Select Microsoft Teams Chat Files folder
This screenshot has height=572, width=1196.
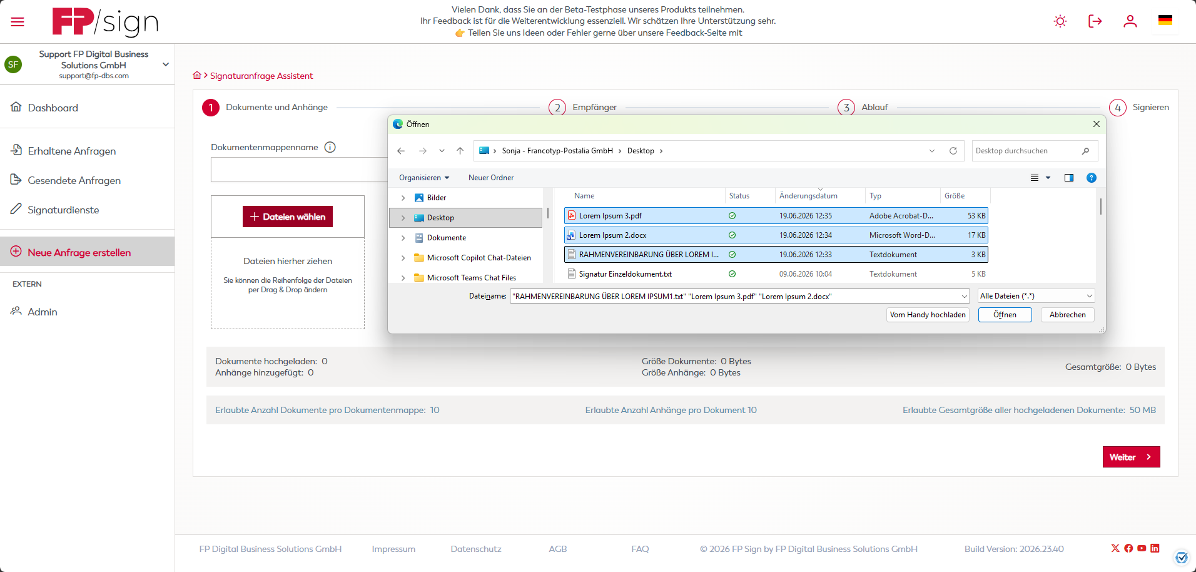tap(472, 278)
